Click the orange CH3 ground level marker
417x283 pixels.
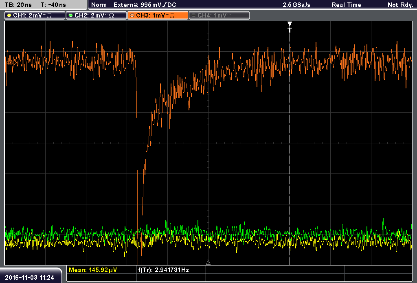coord(11,63)
